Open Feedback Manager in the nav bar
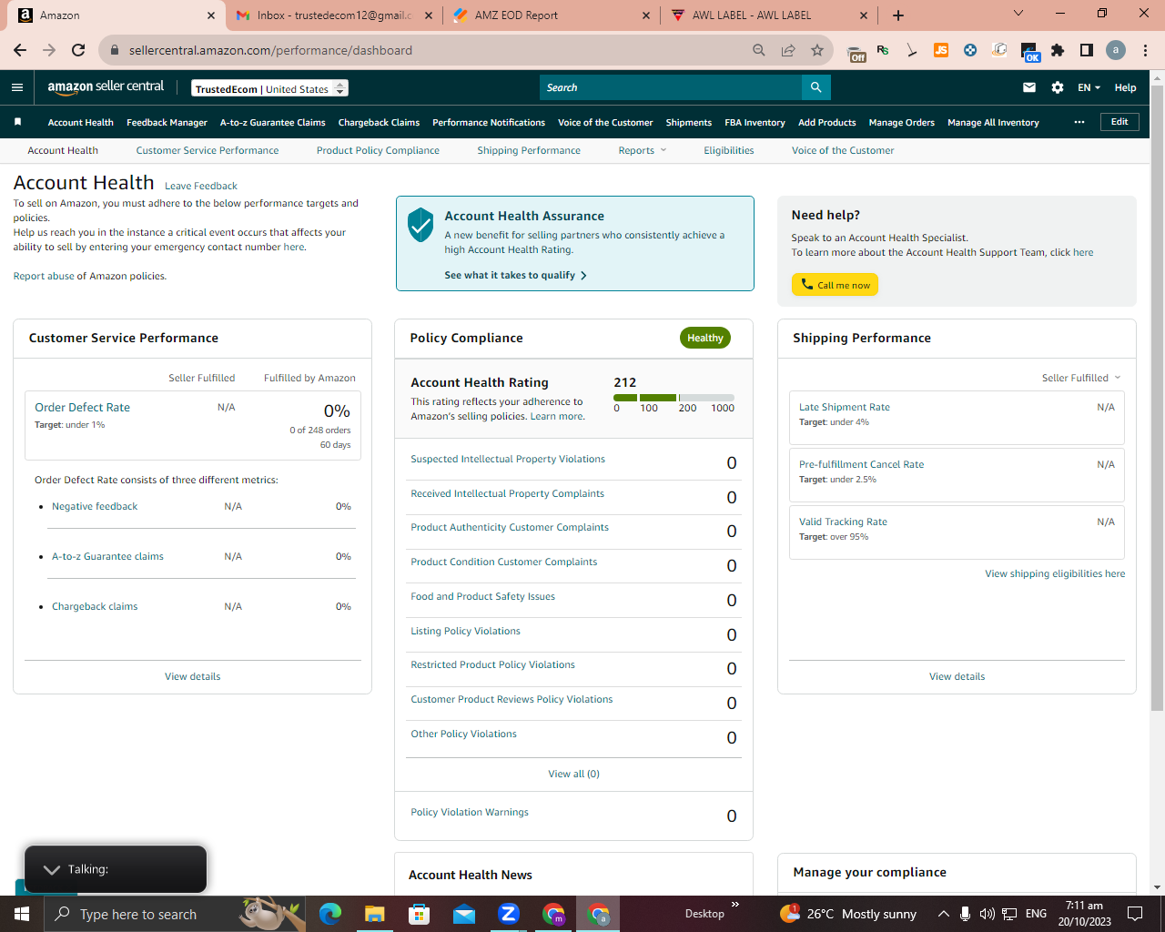This screenshot has width=1165, height=932. [x=167, y=122]
